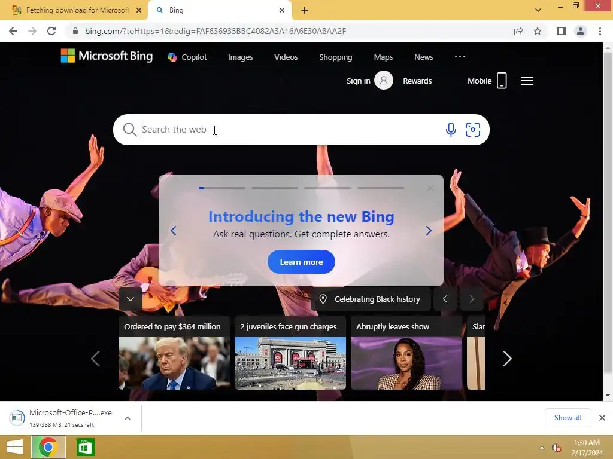View site info via lock icon
Screen dimensions: 613x459
click(x=75, y=31)
